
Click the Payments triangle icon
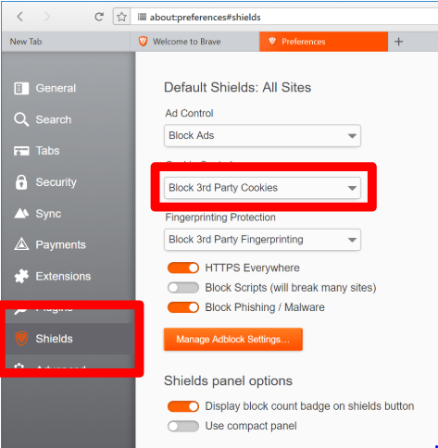21,244
